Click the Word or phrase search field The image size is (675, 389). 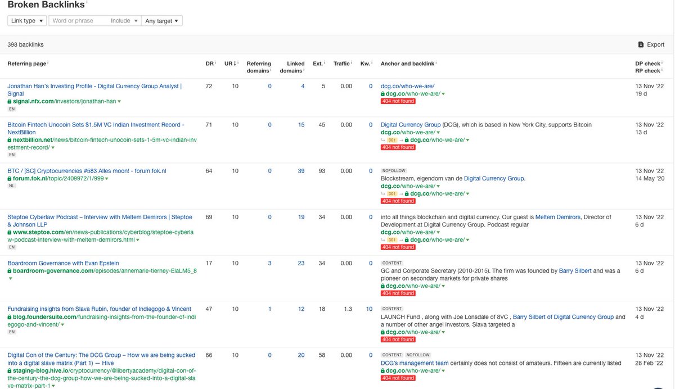click(78, 21)
